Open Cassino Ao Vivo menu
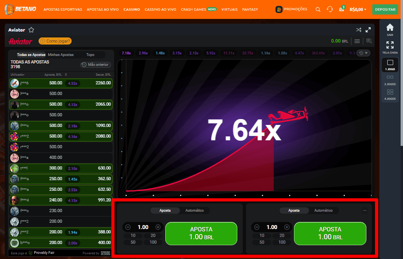This screenshot has width=403, height=259. [x=161, y=9]
